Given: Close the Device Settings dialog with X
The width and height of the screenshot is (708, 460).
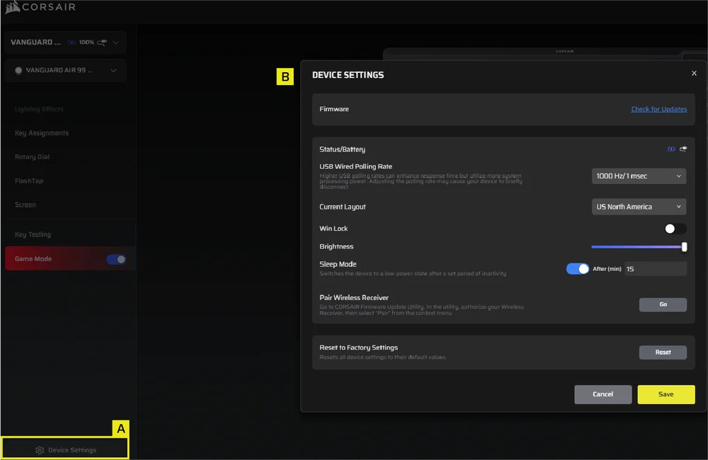Looking at the screenshot, I should point(694,74).
